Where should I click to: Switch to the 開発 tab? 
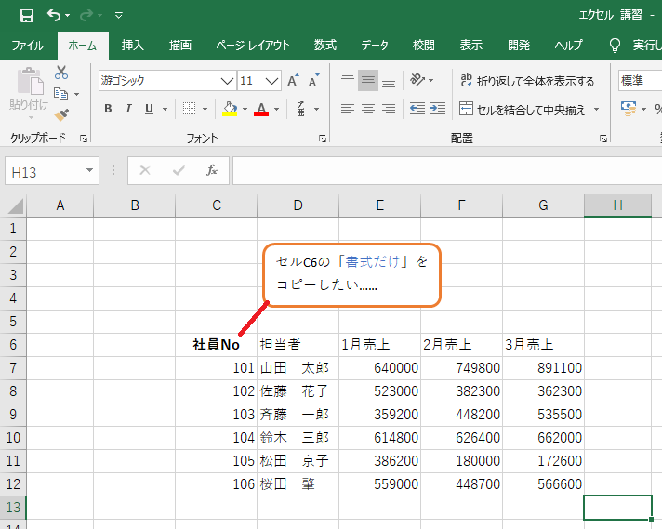(519, 46)
